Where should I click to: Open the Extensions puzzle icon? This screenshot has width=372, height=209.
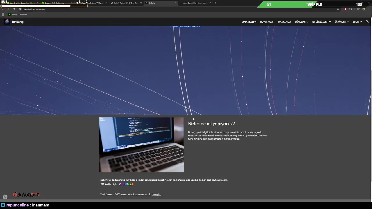(350, 9)
